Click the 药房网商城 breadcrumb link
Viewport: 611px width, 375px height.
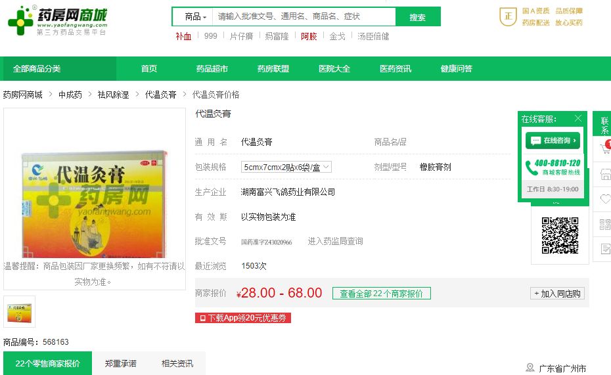point(22,95)
